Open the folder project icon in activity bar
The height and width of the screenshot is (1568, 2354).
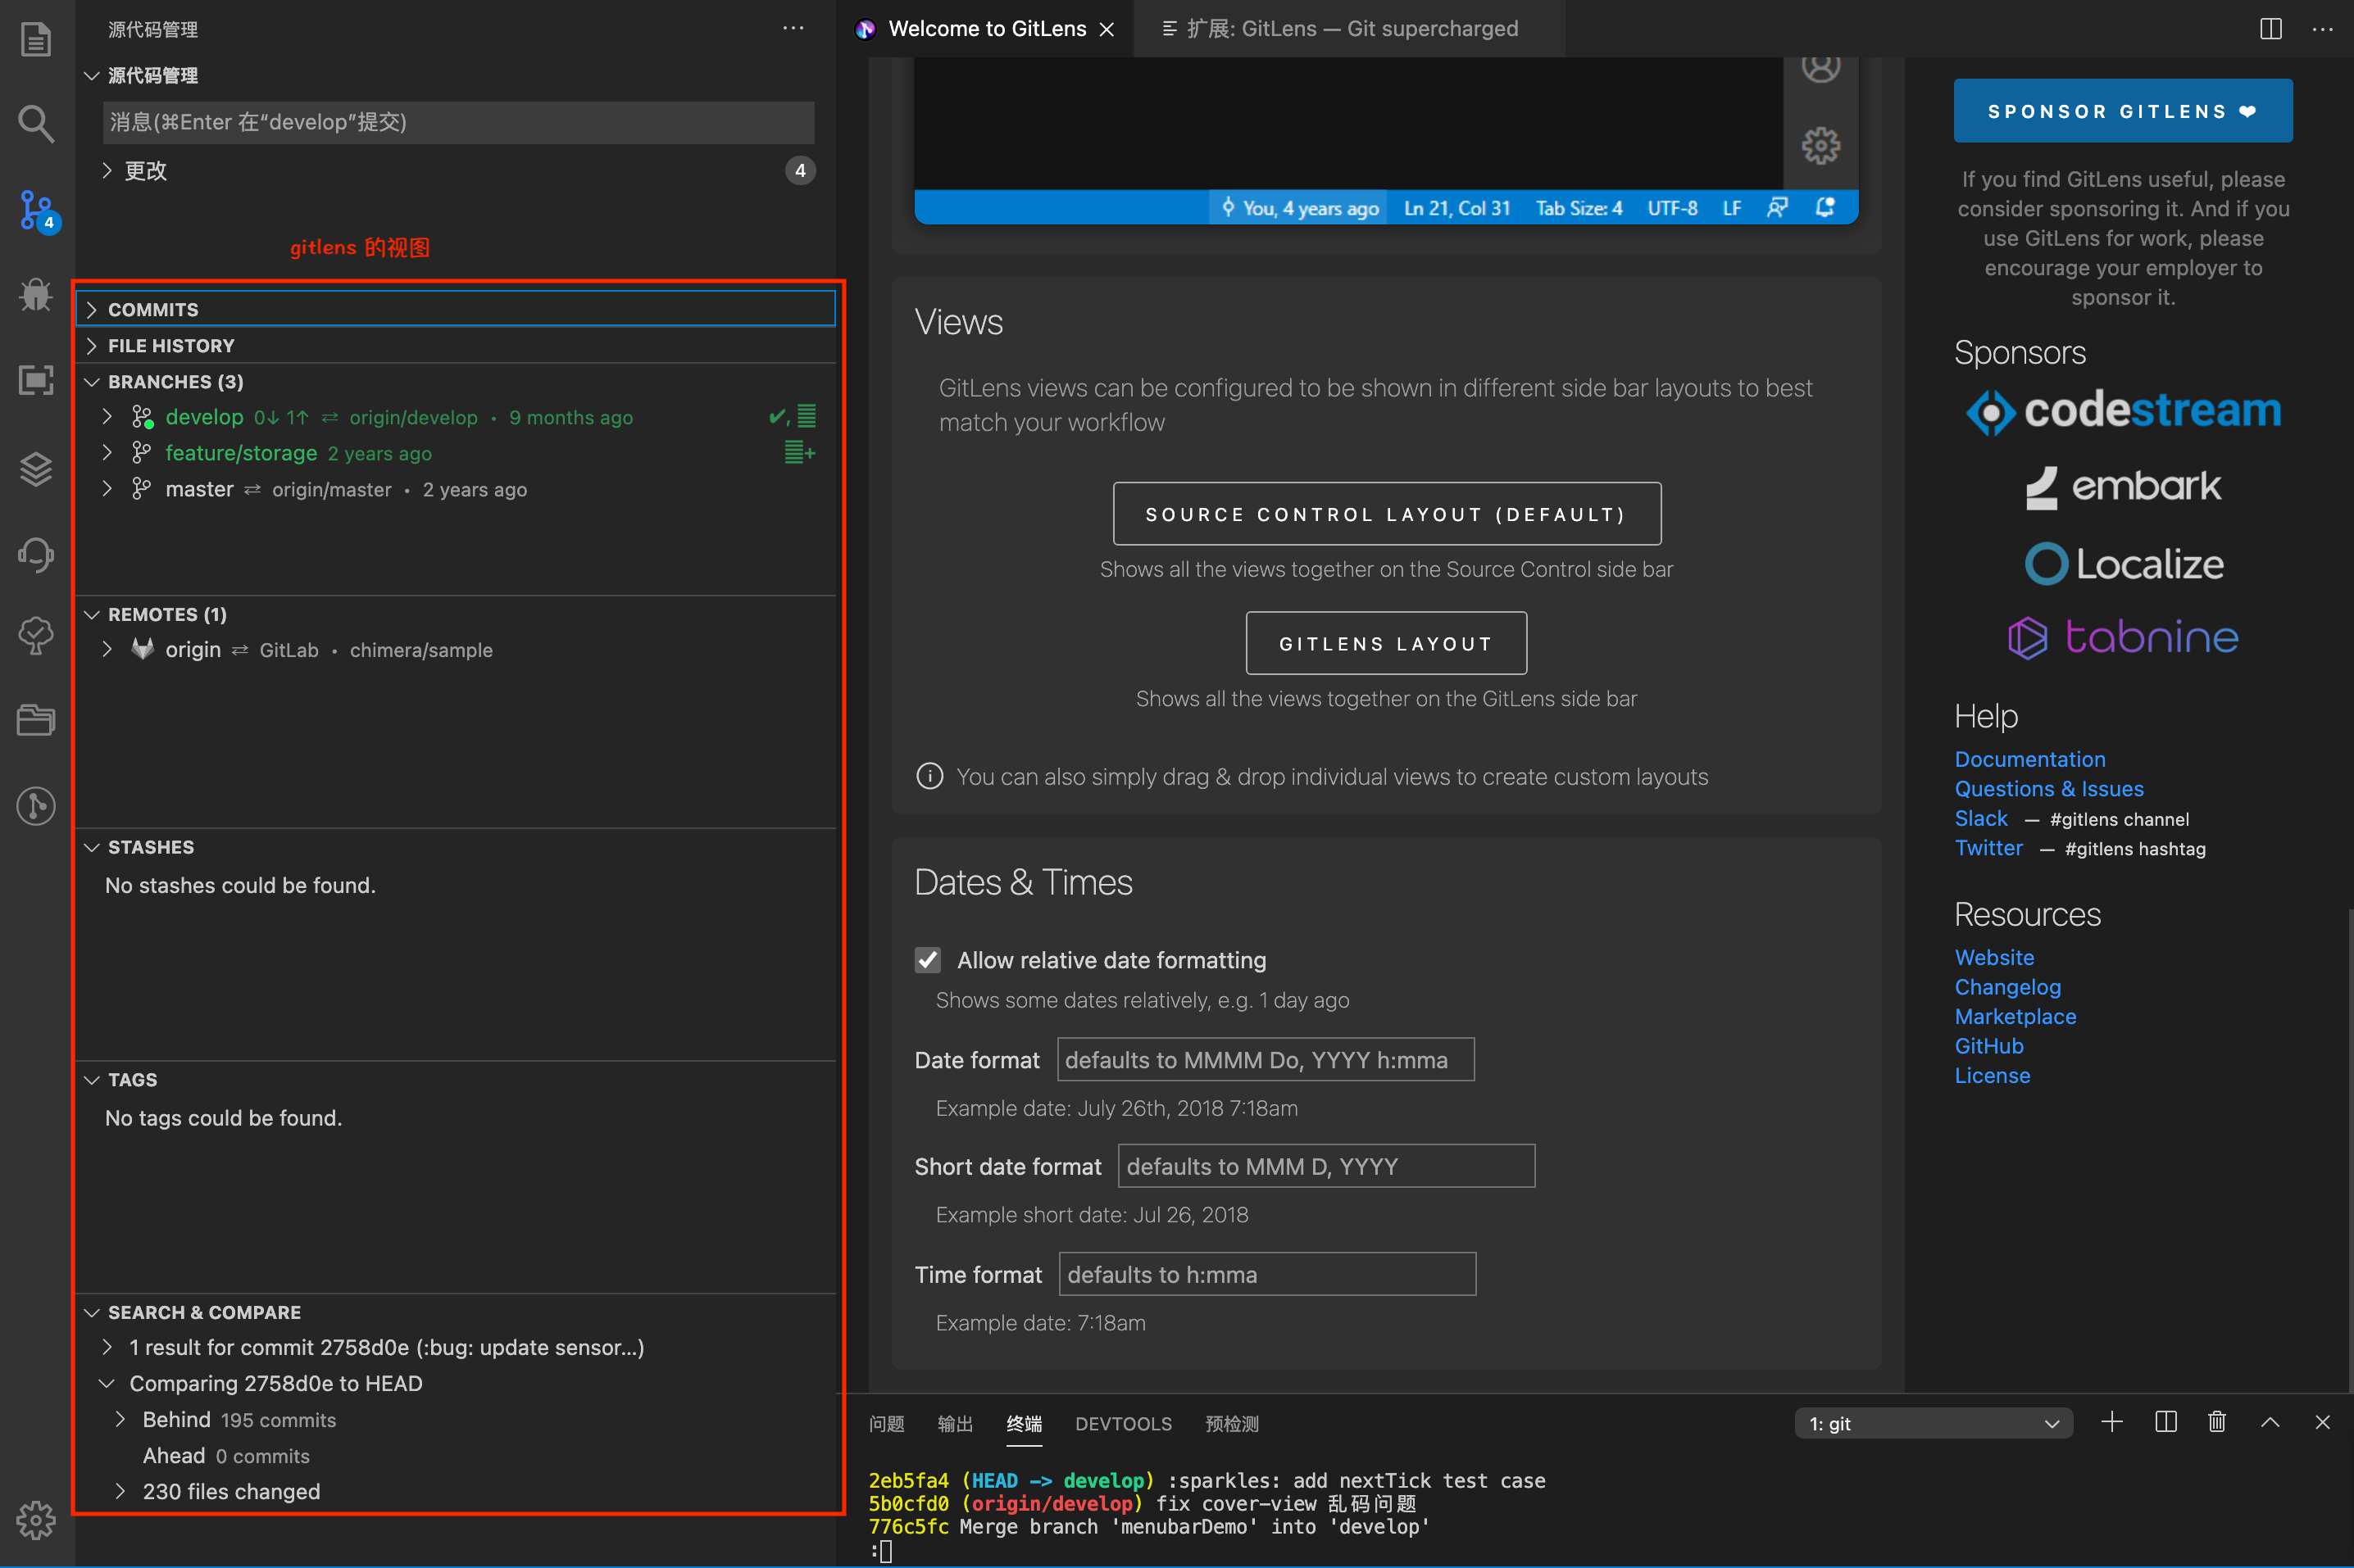click(36, 720)
